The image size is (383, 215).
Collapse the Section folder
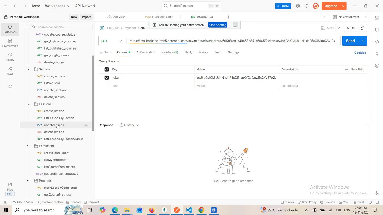[x=28, y=69]
